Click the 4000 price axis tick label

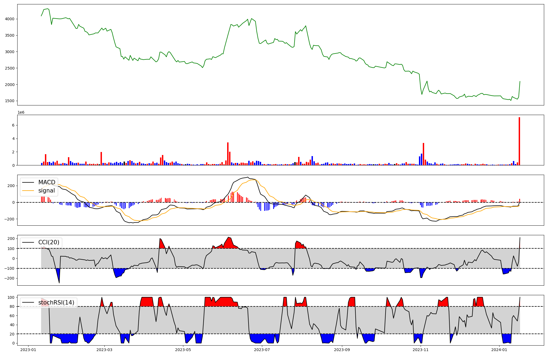tap(10, 19)
